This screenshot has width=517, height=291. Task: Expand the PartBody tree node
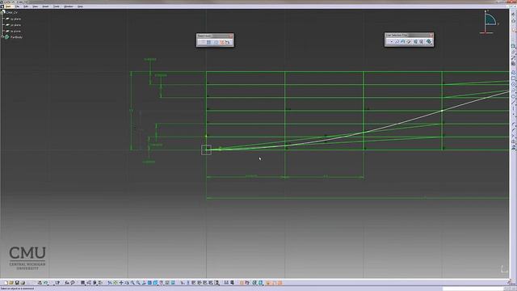tap(2, 37)
